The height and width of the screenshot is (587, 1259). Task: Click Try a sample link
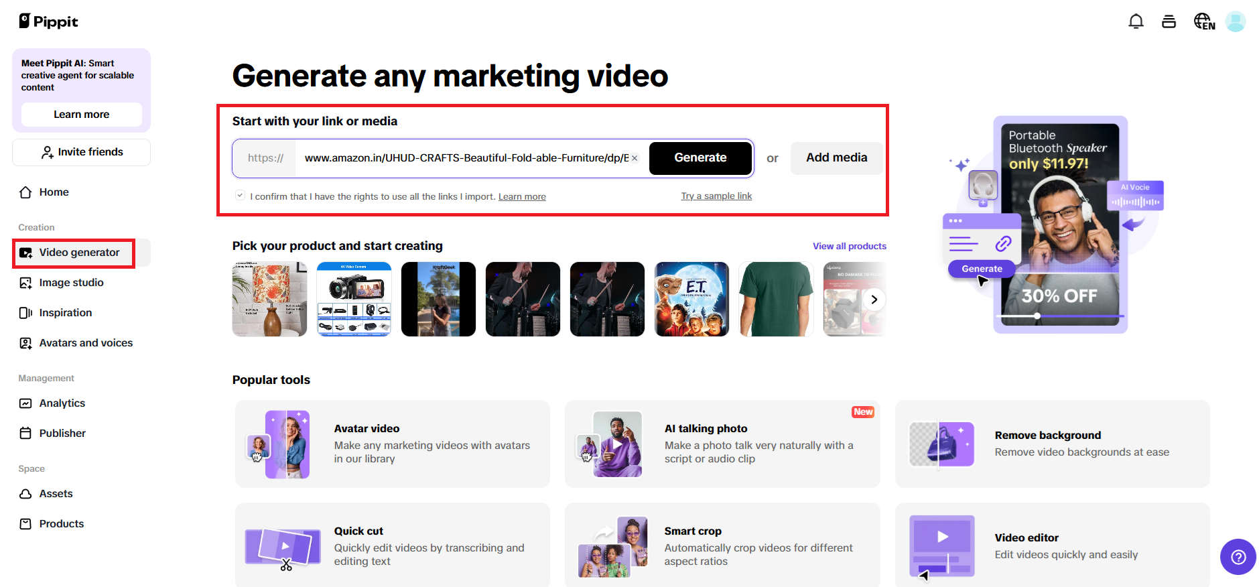click(x=716, y=196)
